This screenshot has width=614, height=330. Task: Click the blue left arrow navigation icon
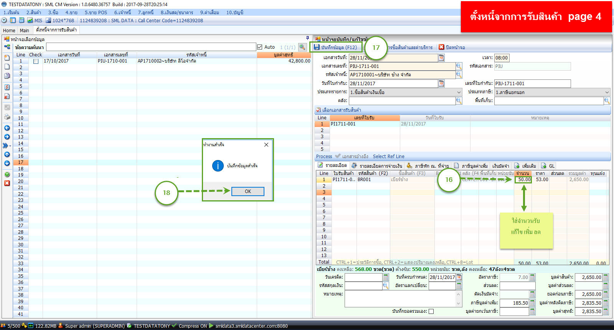[7, 128]
